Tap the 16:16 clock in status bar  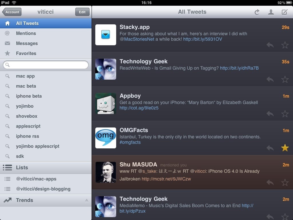tap(146, 3)
